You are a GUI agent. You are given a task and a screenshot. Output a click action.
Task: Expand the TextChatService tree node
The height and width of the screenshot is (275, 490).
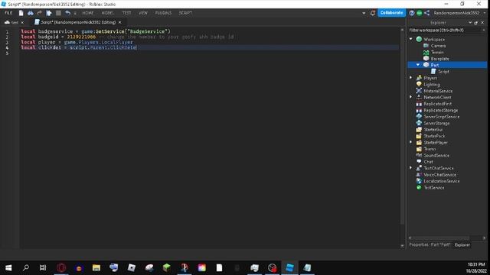pos(411,168)
